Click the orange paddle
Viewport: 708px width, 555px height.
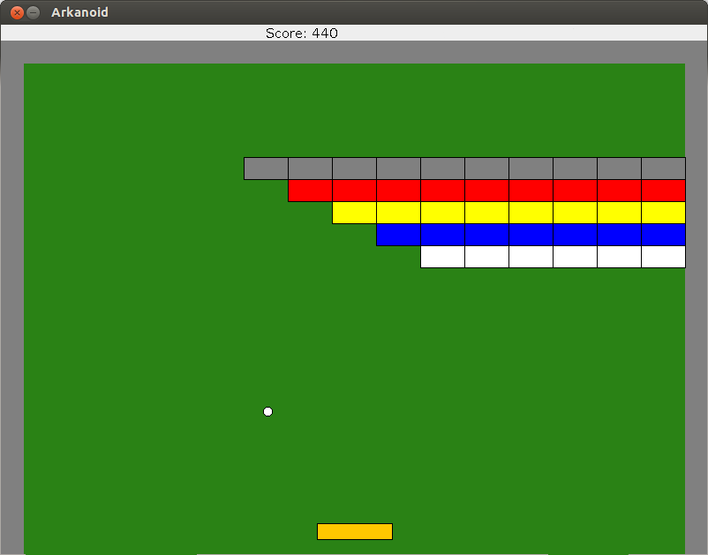(x=354, y=531)
